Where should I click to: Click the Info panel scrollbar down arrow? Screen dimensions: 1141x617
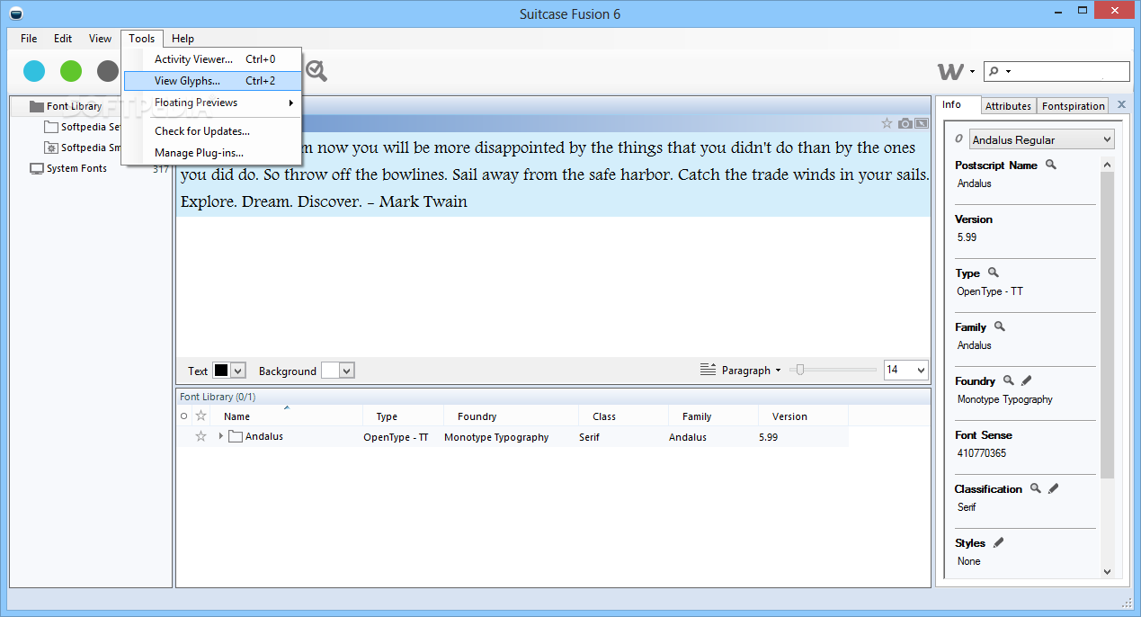[1107, 571]
